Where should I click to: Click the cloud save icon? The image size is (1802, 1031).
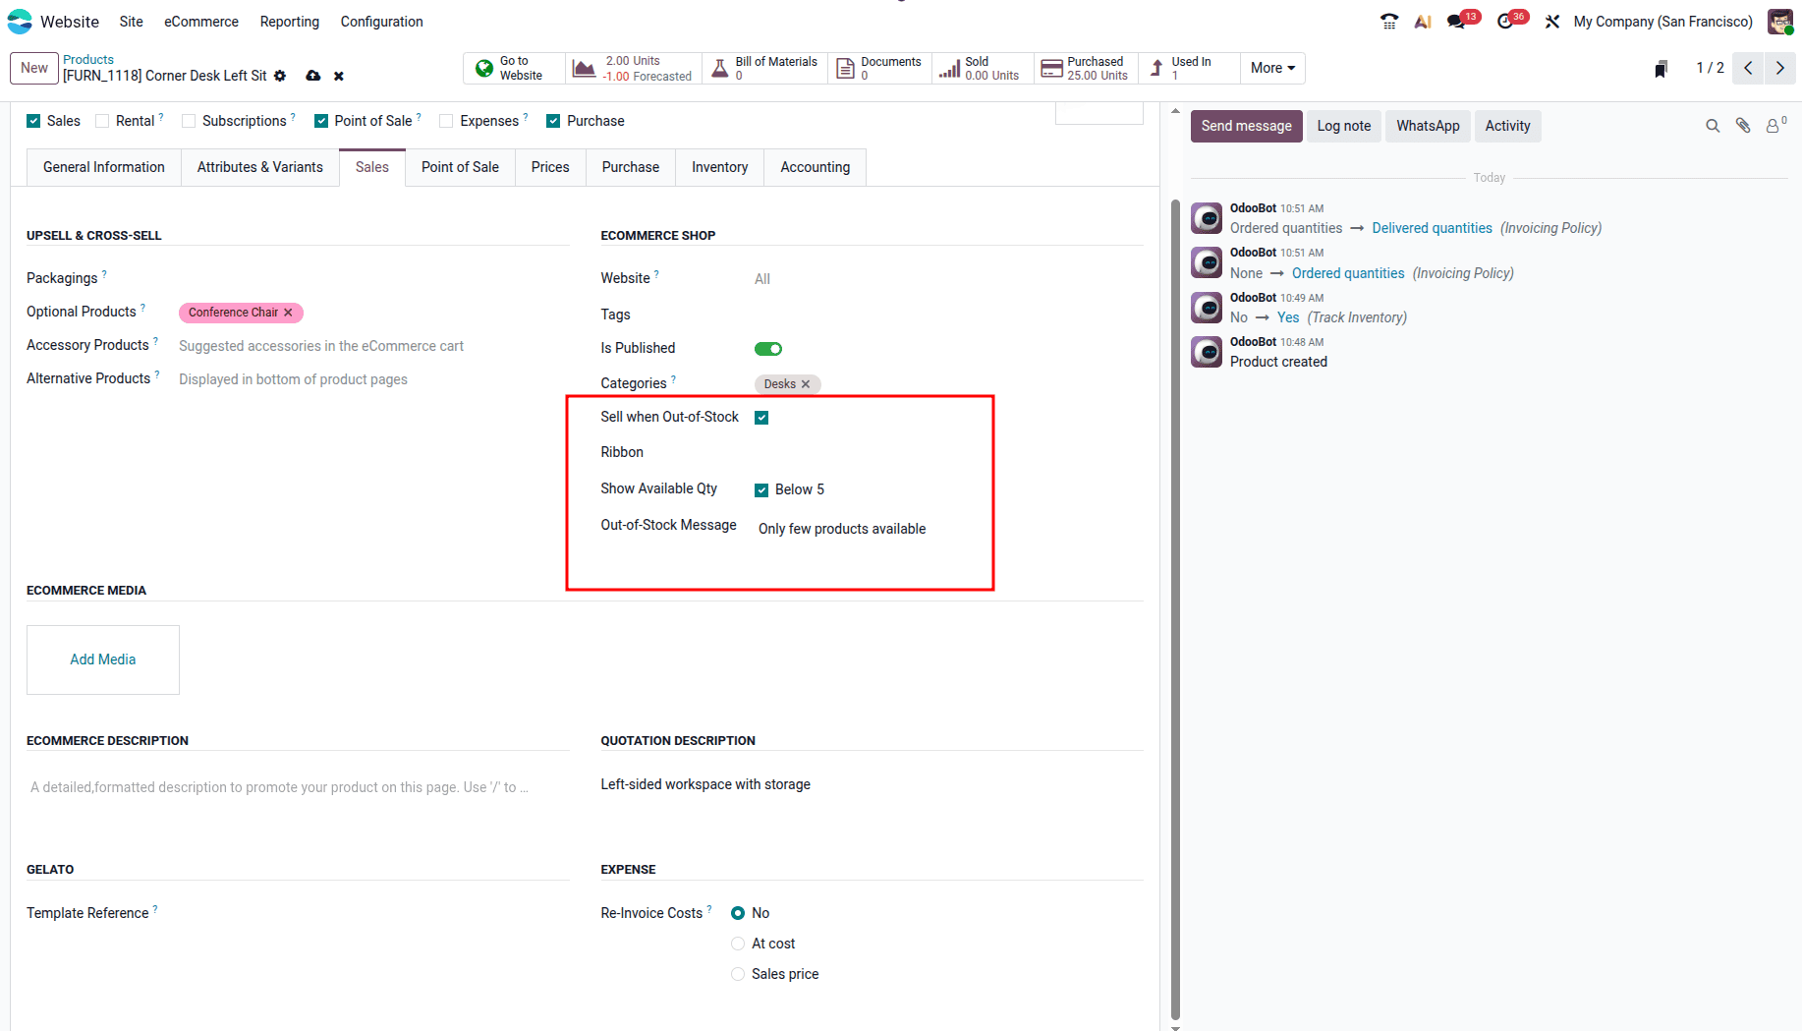pos(313,76)
